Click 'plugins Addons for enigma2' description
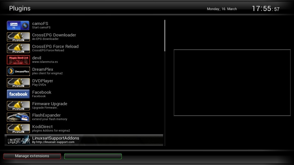The height and width of the screenshot is (165, 294). (x=51, y=131)
